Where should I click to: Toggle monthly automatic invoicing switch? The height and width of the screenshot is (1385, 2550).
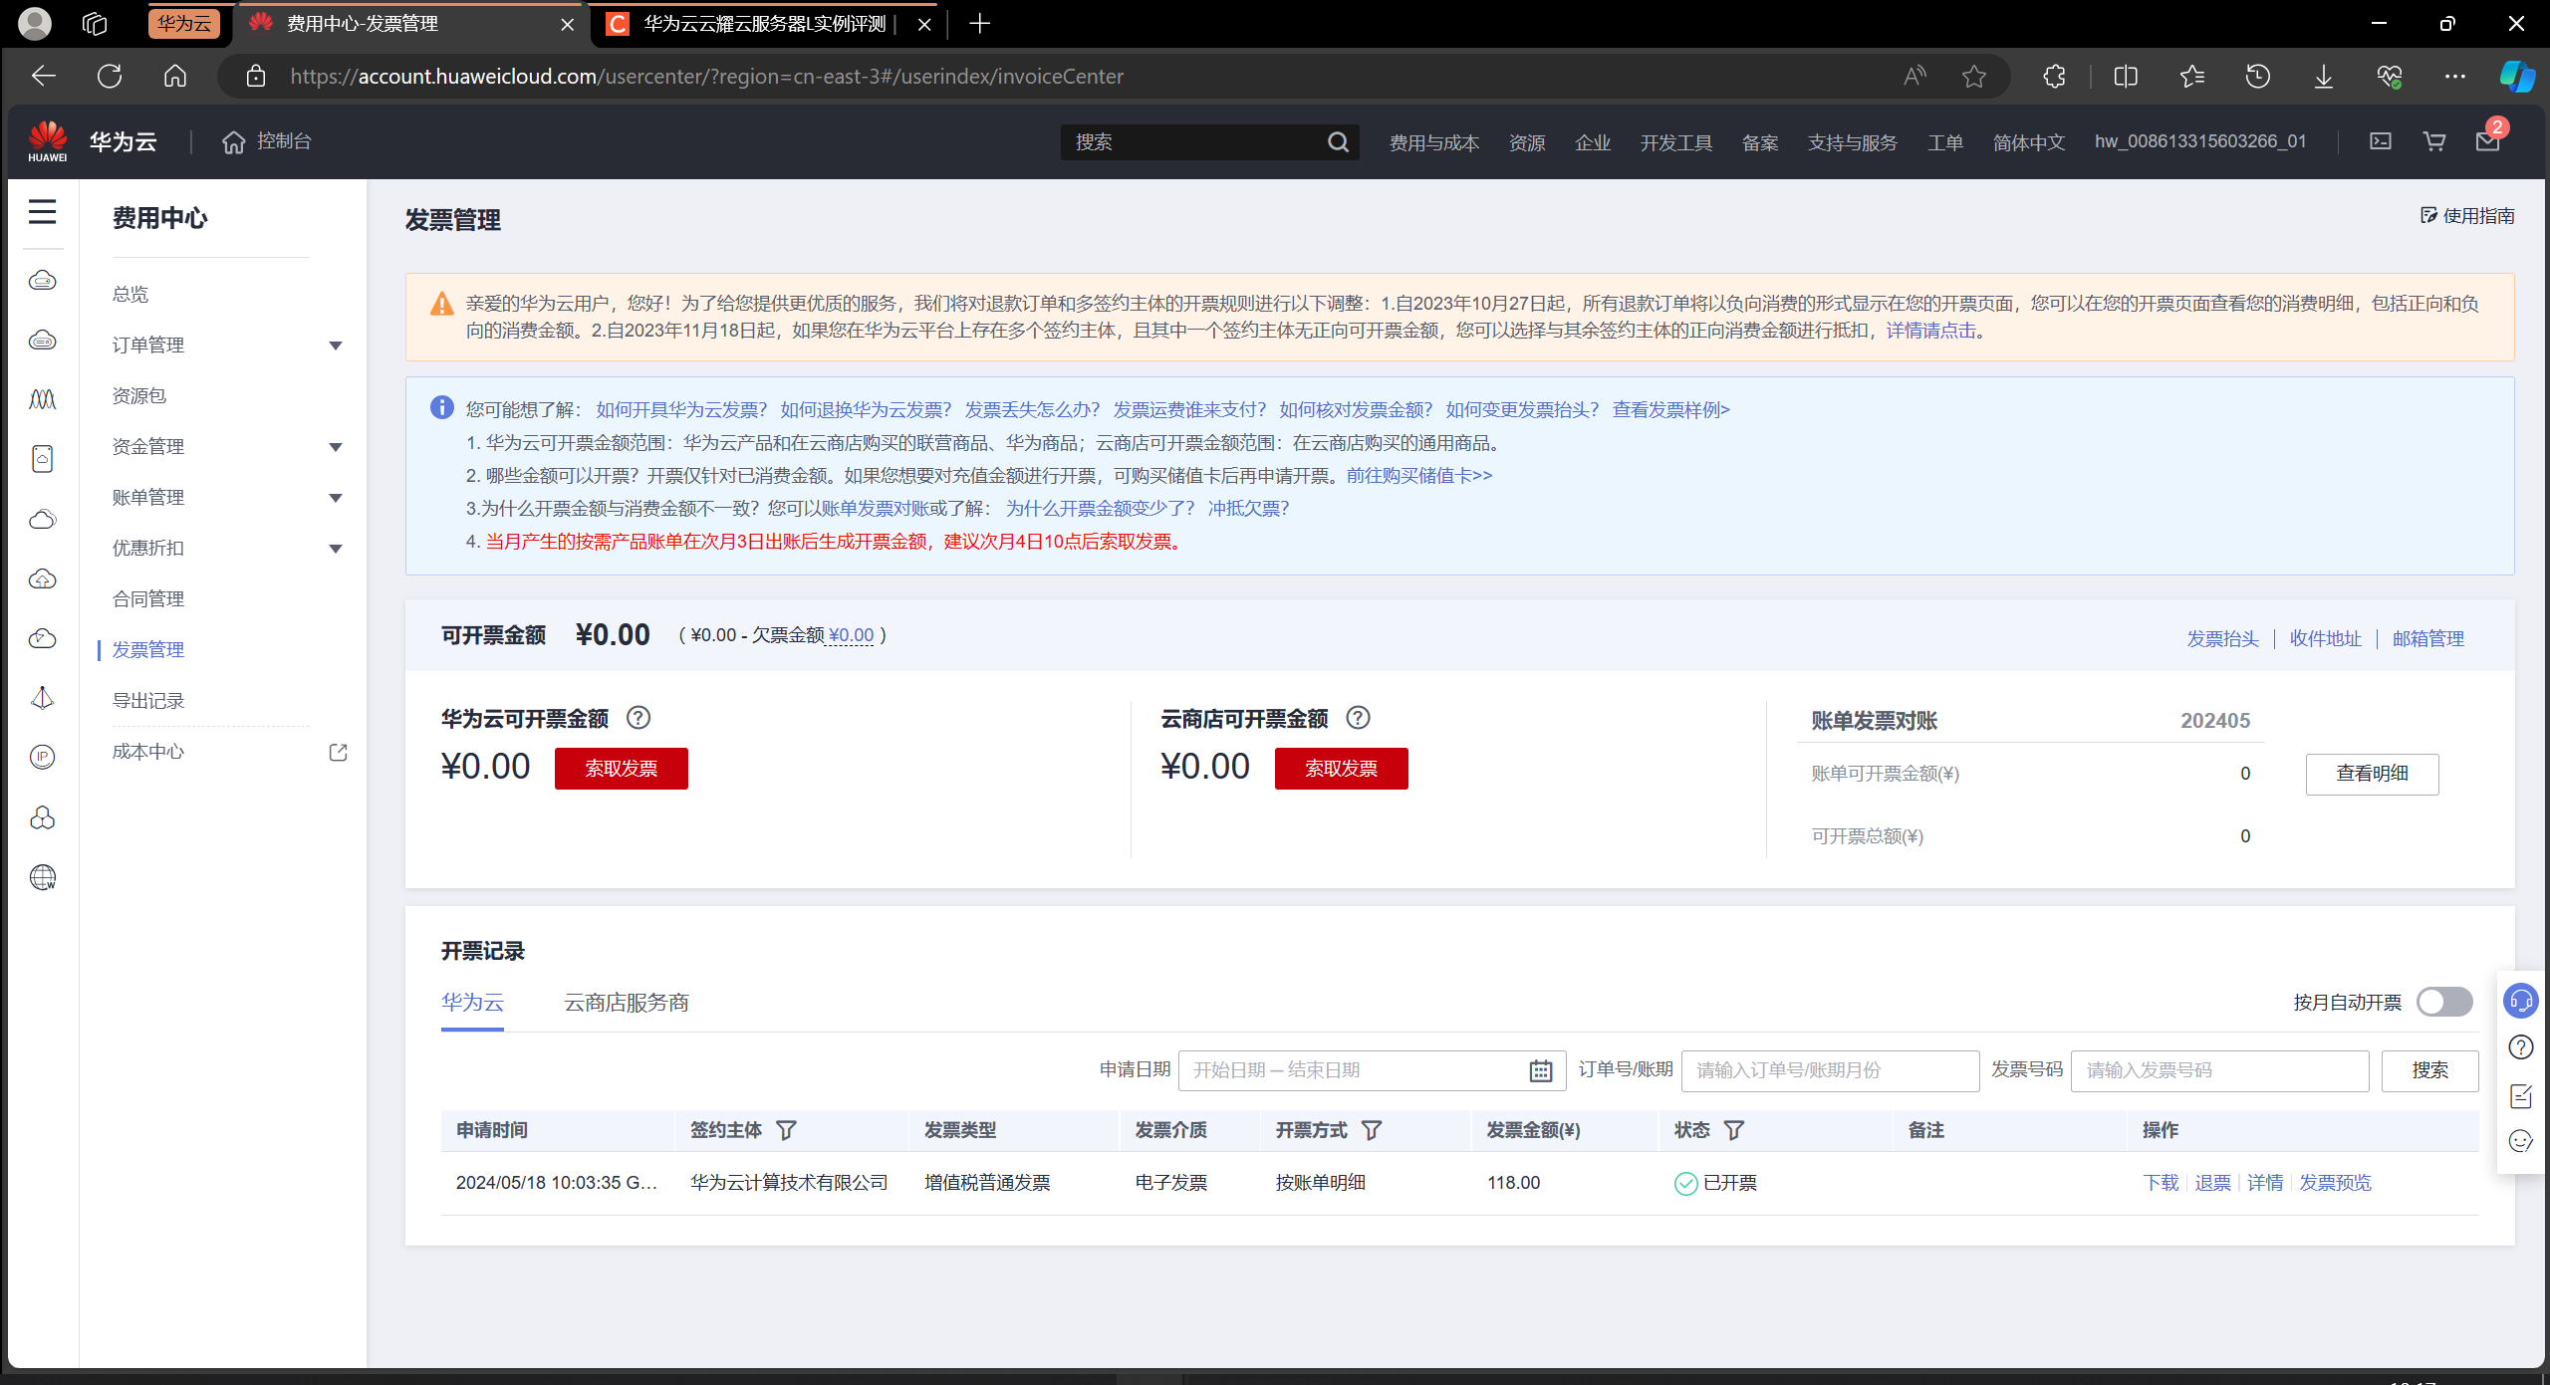pos(2444,1002)
